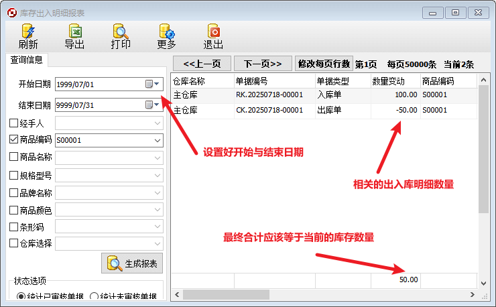Viewport: 496px width, 307px height.
Task: Uncheck the 商品编码 filter checkbox
Action: [x=13, y=139]
